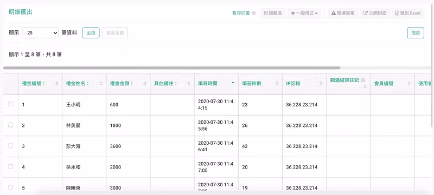Click the 明細匯出 page title
The image size is (434, 195).
21,12
